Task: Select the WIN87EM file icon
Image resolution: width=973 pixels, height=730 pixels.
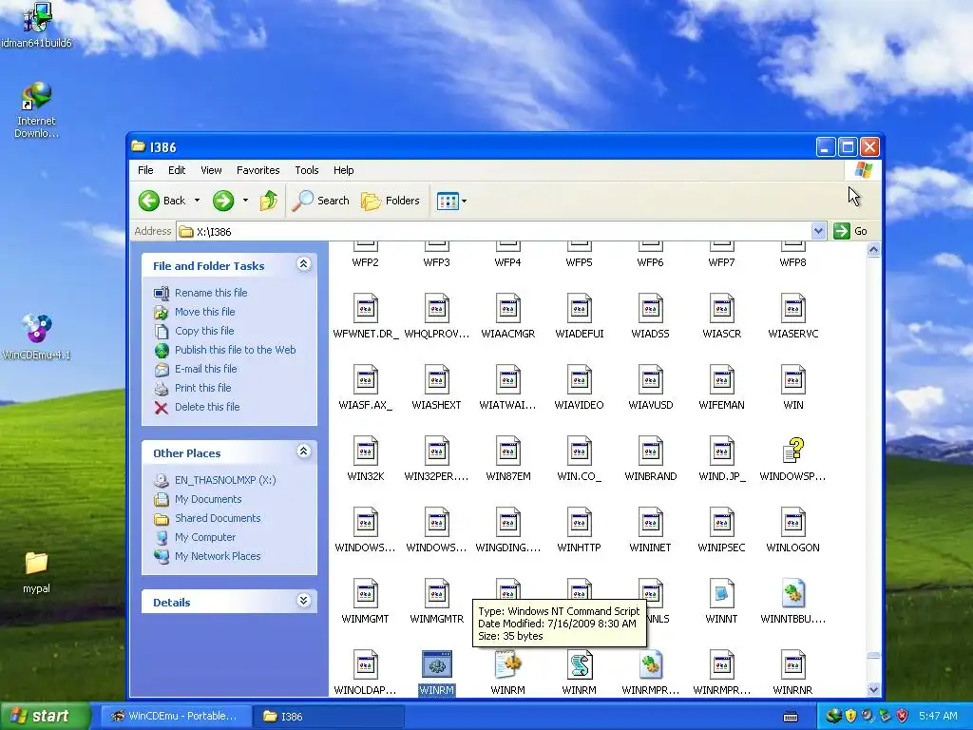Action: pos(508,451)
